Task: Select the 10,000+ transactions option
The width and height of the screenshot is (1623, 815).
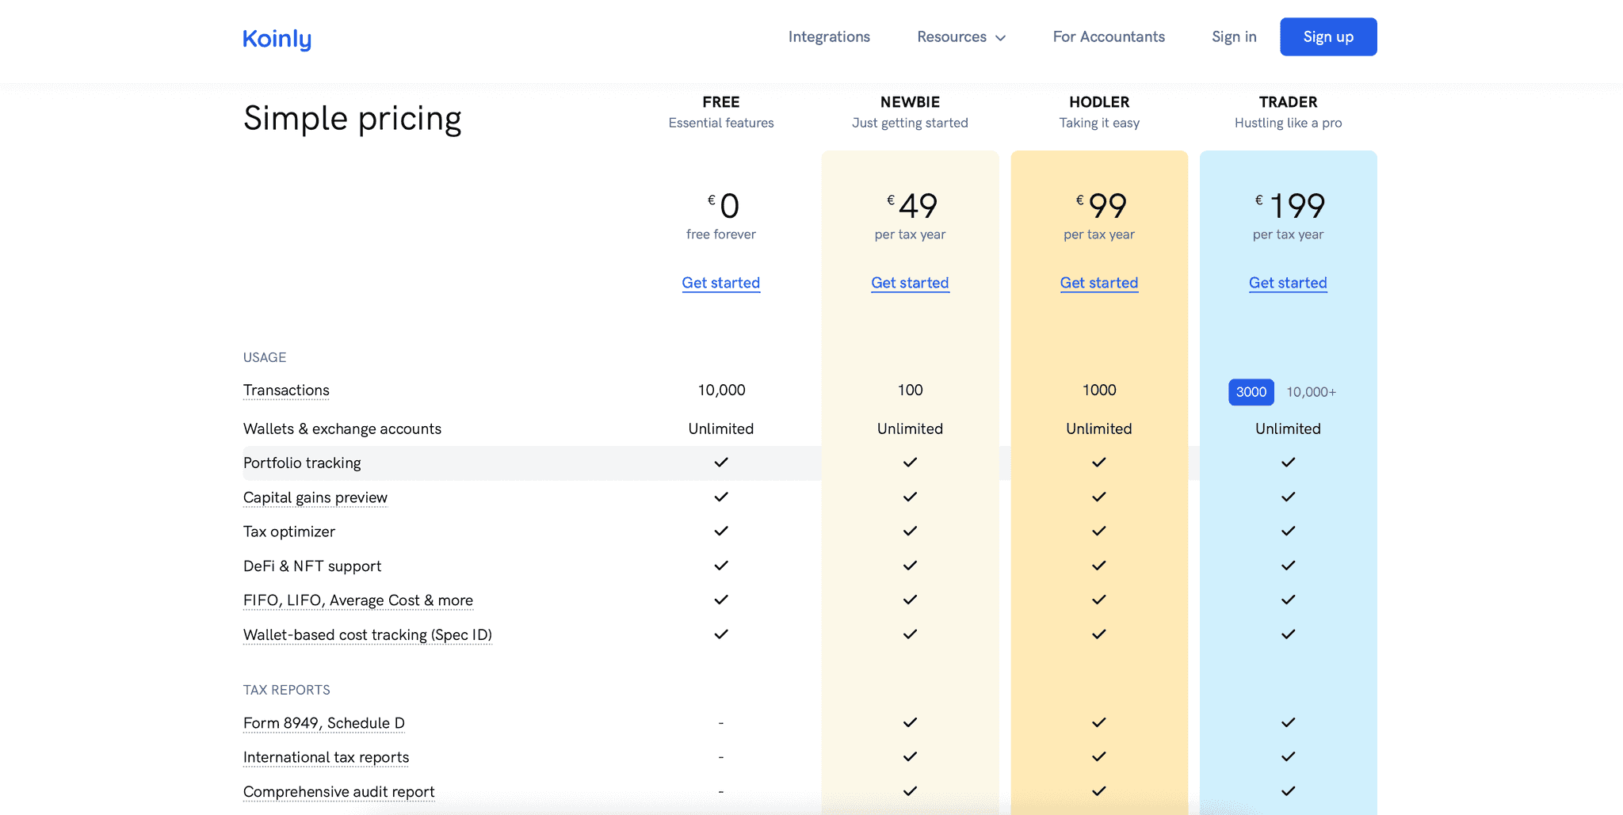Action: (x=1311, y=392)
